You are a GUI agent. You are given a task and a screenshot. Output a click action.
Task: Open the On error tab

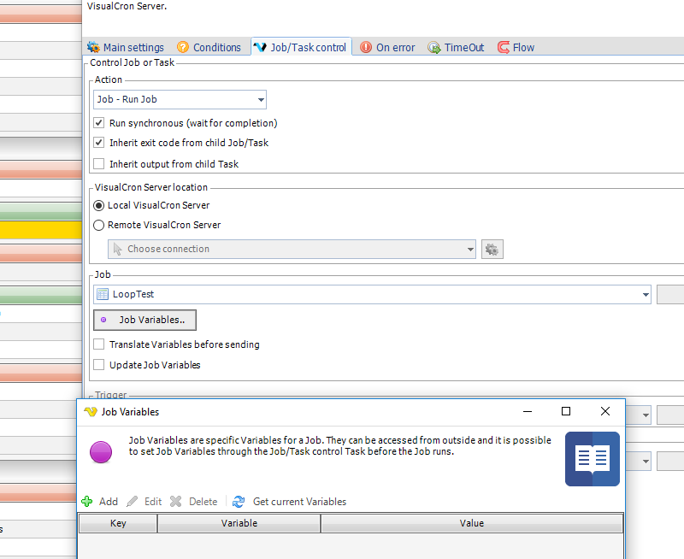tap(387, 48)
